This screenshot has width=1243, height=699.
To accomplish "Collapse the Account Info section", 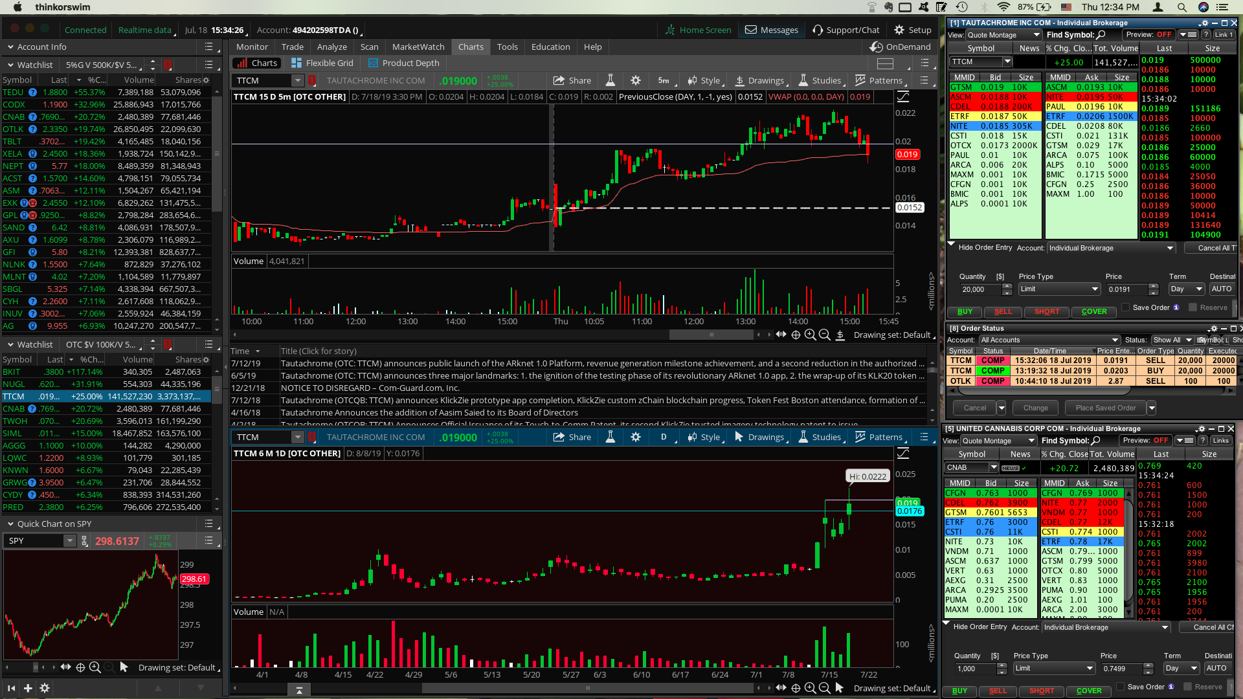I will [x=10, y=47].
